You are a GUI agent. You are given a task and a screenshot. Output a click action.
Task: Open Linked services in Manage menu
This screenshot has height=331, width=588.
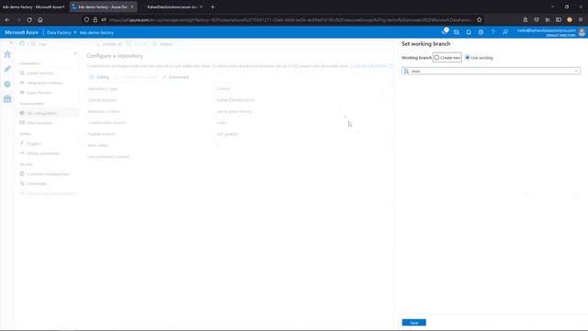pos(40,74)
